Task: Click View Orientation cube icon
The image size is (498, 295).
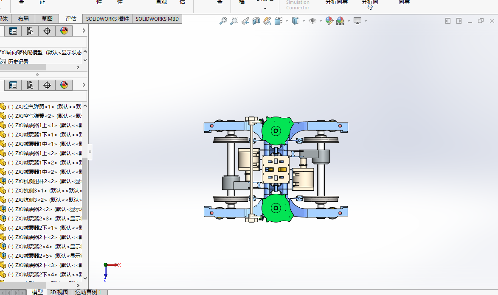Action: coord(279,21)
